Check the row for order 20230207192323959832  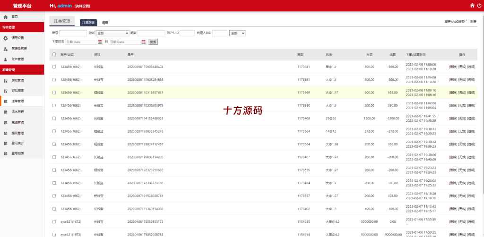tap(54, 170)
